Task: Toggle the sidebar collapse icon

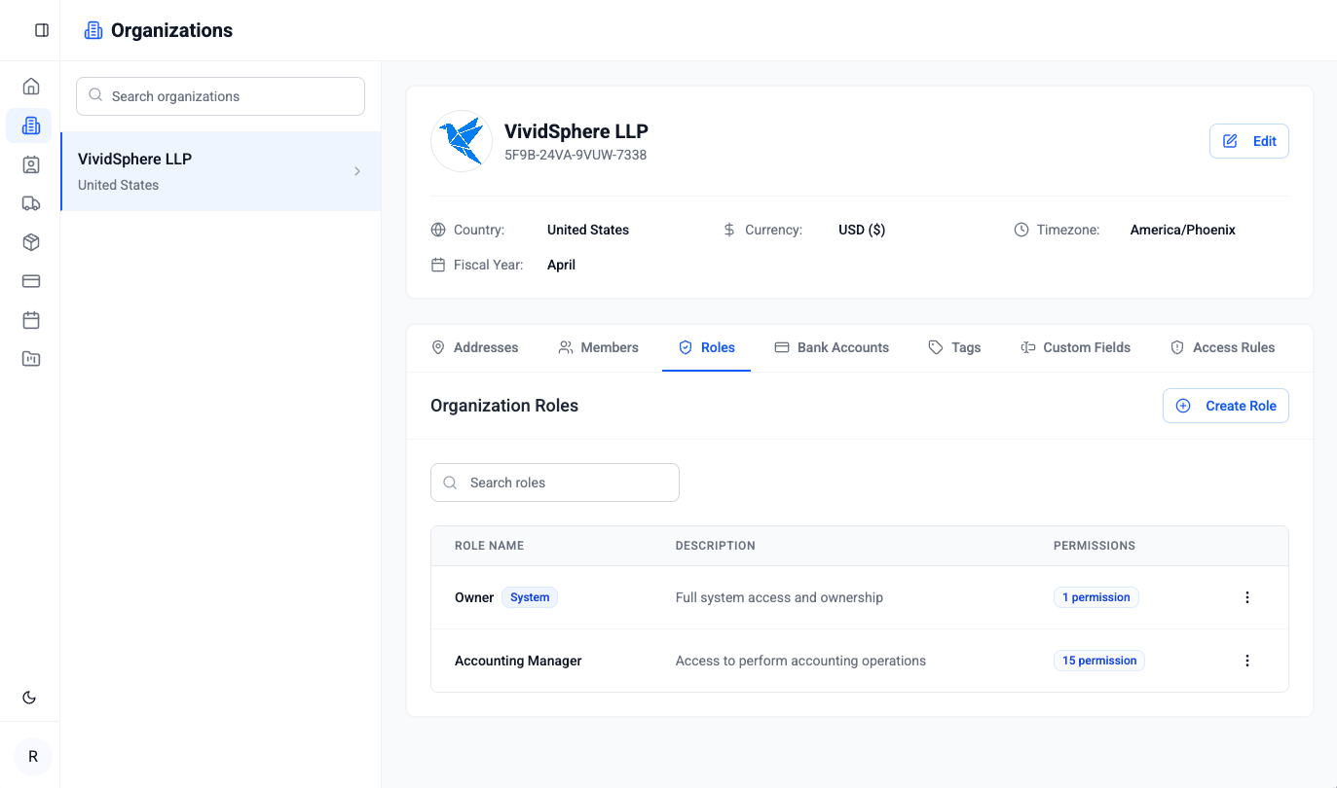Action: point(42,30)
